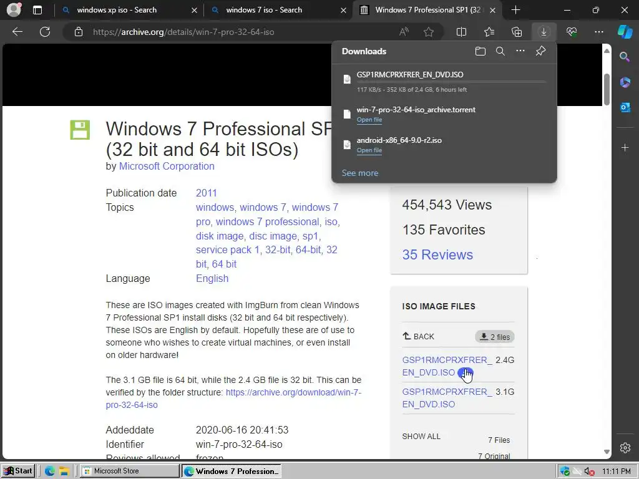639x479 pixels.
Task: Open Edge Settings and more menu
Action: 598,32
